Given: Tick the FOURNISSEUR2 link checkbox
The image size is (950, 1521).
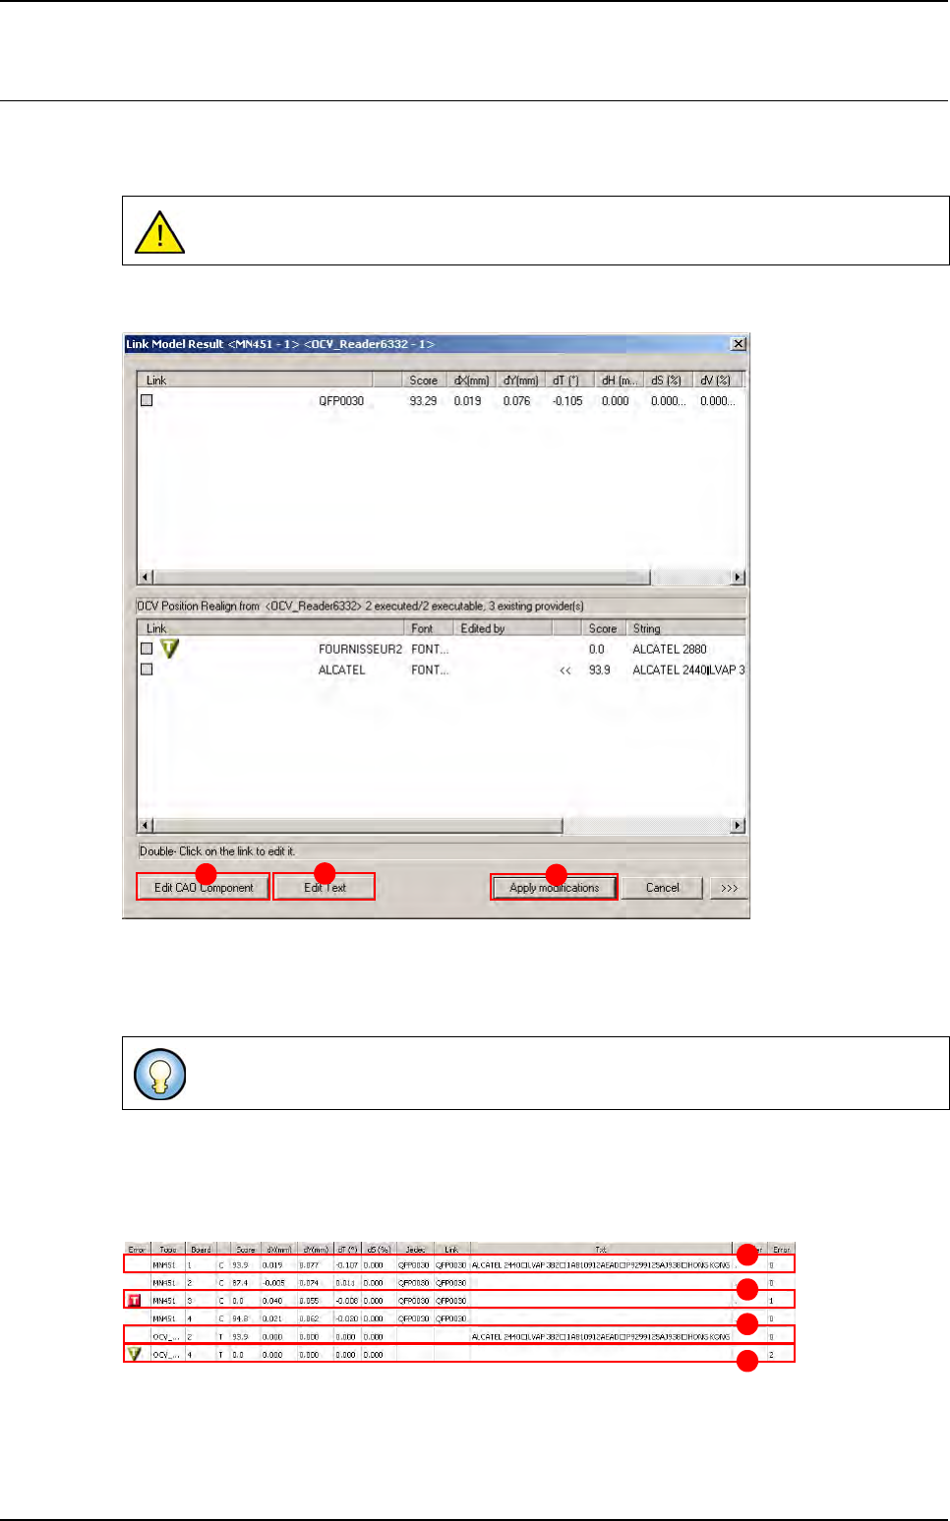Looking at the screenshot, I should 147,649.
